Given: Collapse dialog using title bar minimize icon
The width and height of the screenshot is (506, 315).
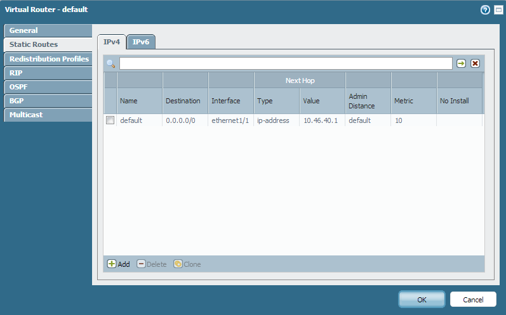Looking at the screenshot, I should coord(498,10).
